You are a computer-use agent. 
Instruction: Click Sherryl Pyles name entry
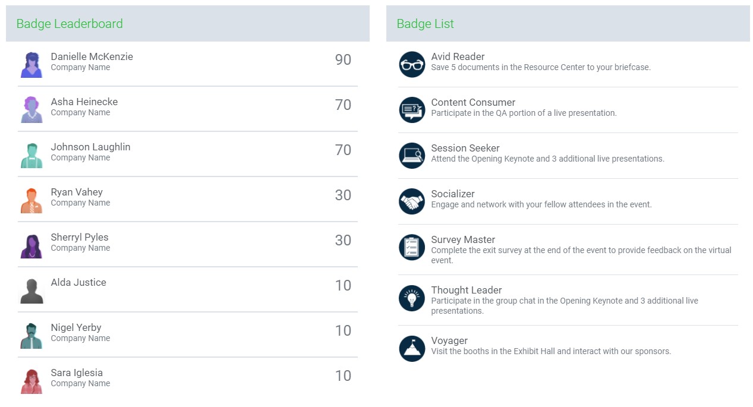point(80,237)
